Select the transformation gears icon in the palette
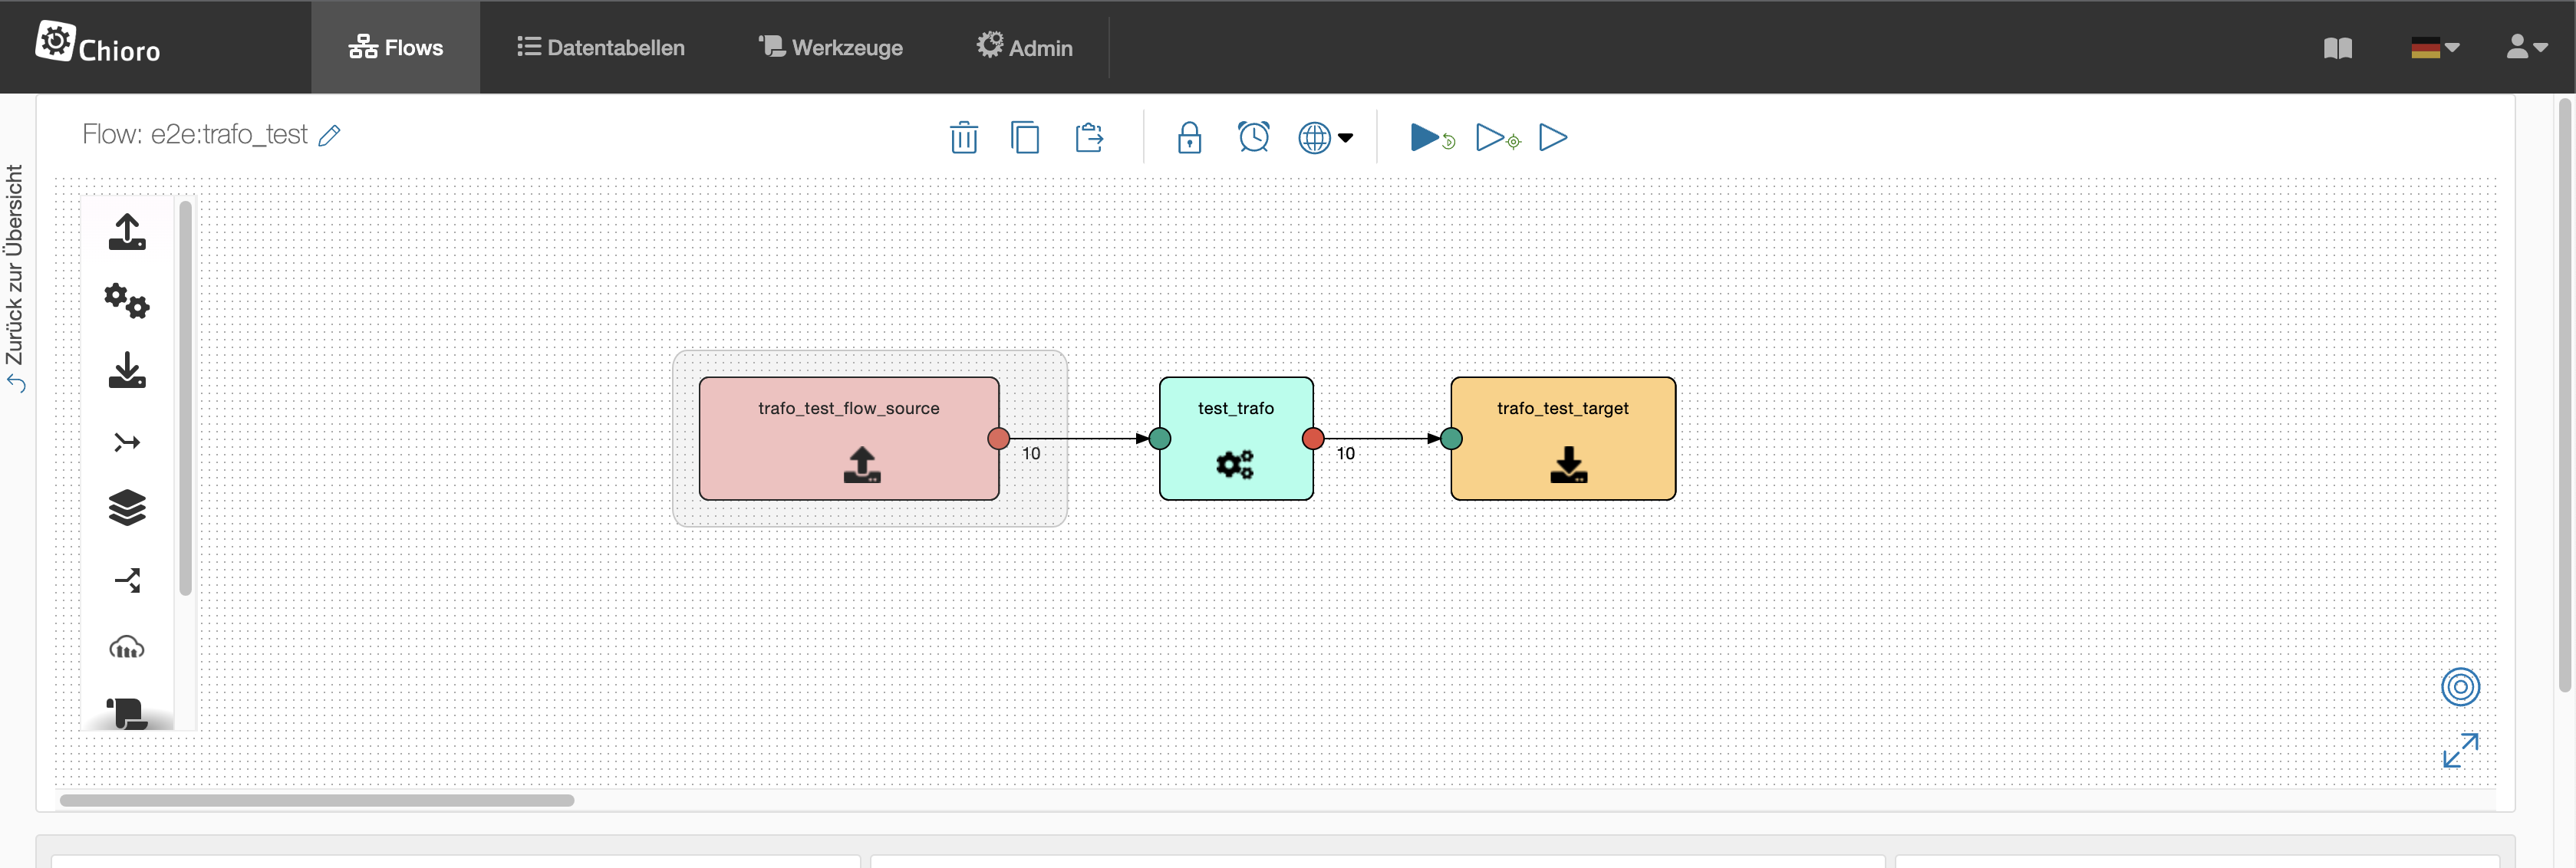Image resolution: width=2576 pixels, height=868 pixels. 127,300
